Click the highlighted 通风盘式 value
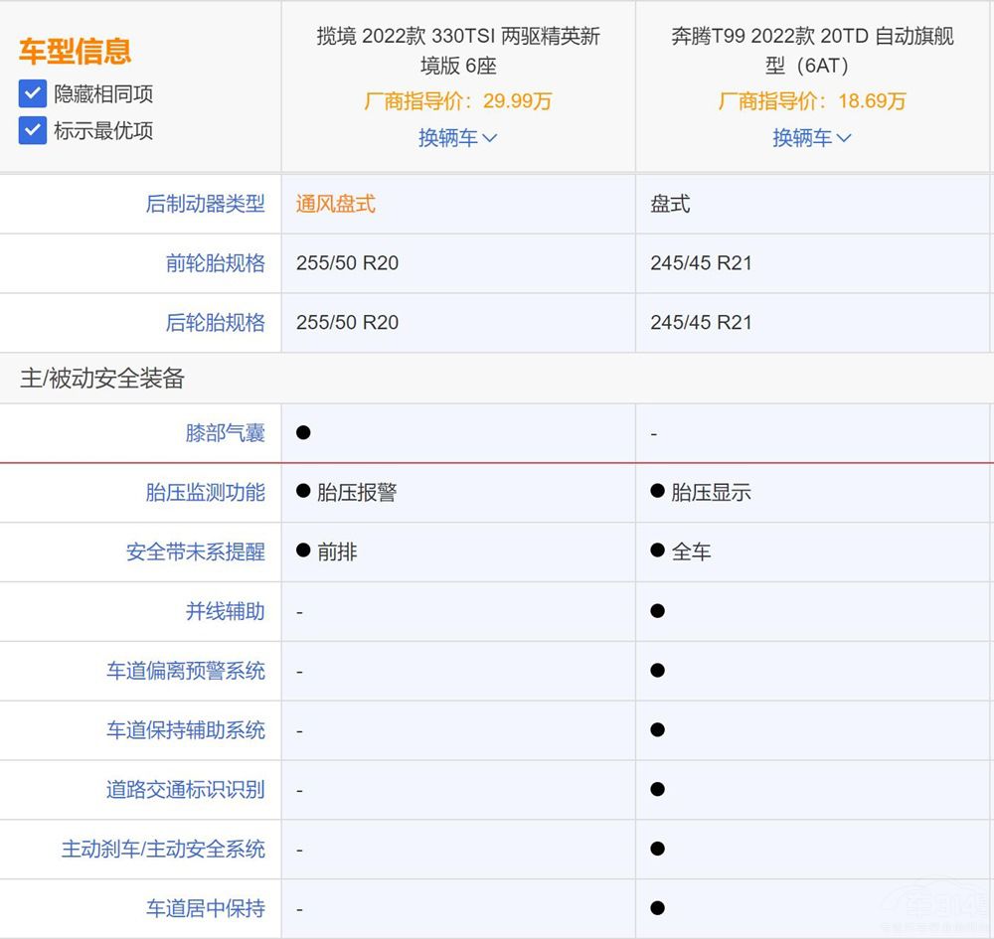 pos(336,204)
